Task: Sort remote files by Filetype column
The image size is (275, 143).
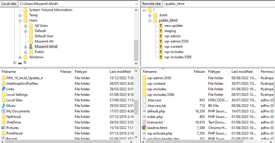Action: coord(218,72)
